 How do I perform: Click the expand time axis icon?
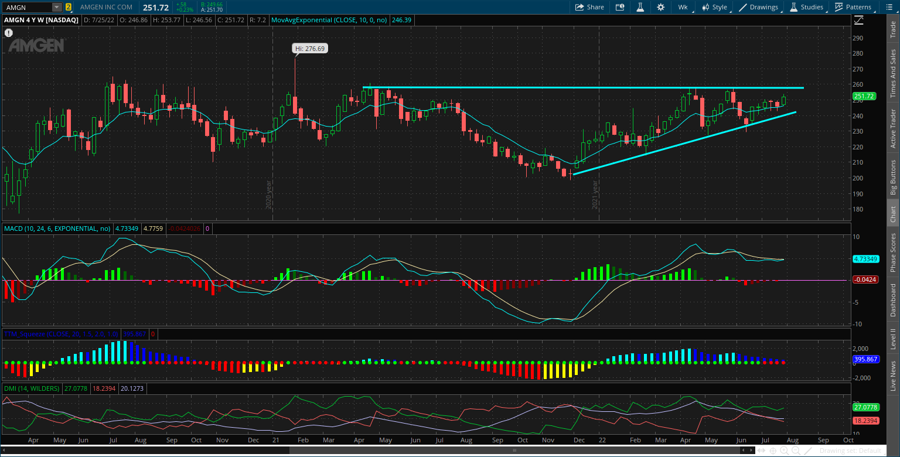[762, 451]
